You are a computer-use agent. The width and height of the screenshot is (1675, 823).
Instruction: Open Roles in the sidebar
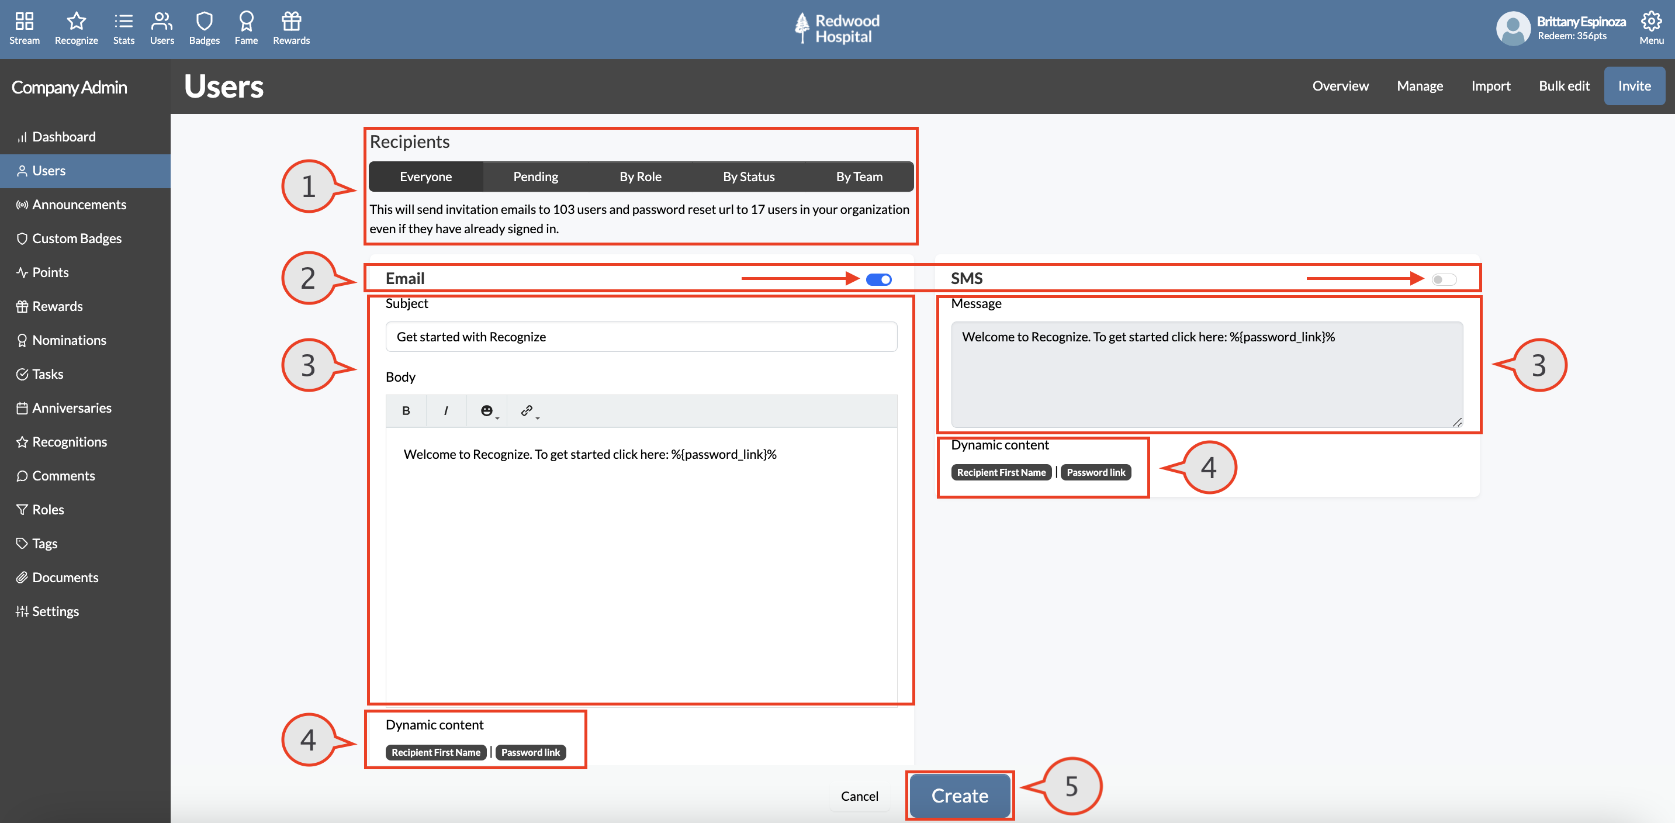[x=85, y=510]
